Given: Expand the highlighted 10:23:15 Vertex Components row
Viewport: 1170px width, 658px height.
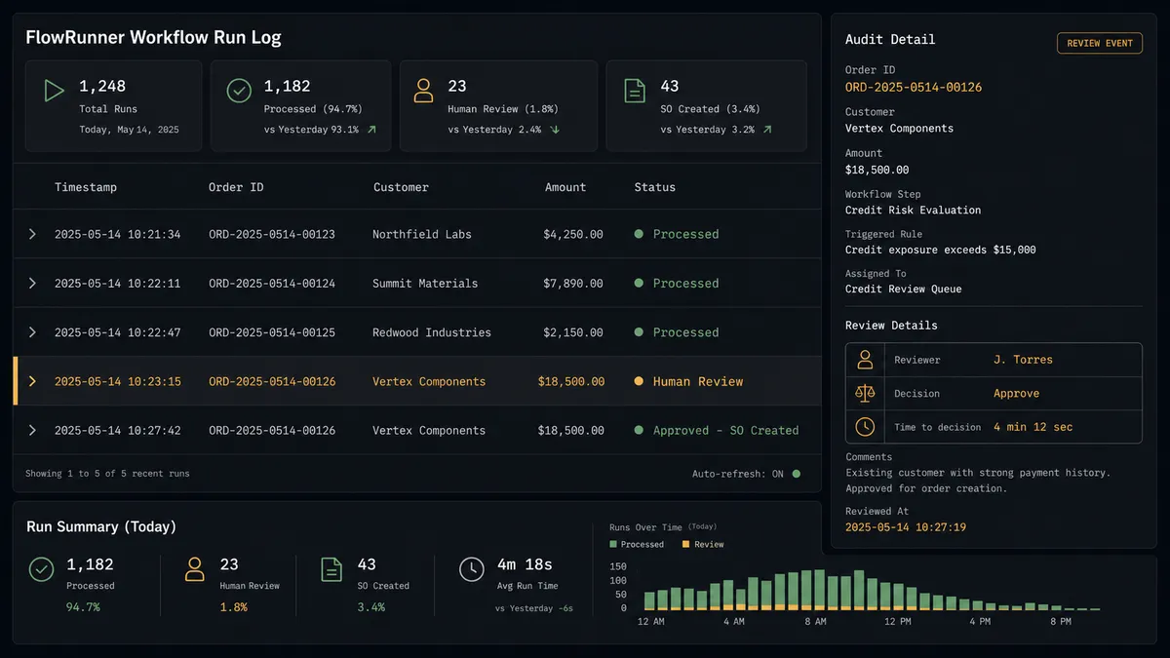Looking at the screenshot, I should (x=32, y=381).
